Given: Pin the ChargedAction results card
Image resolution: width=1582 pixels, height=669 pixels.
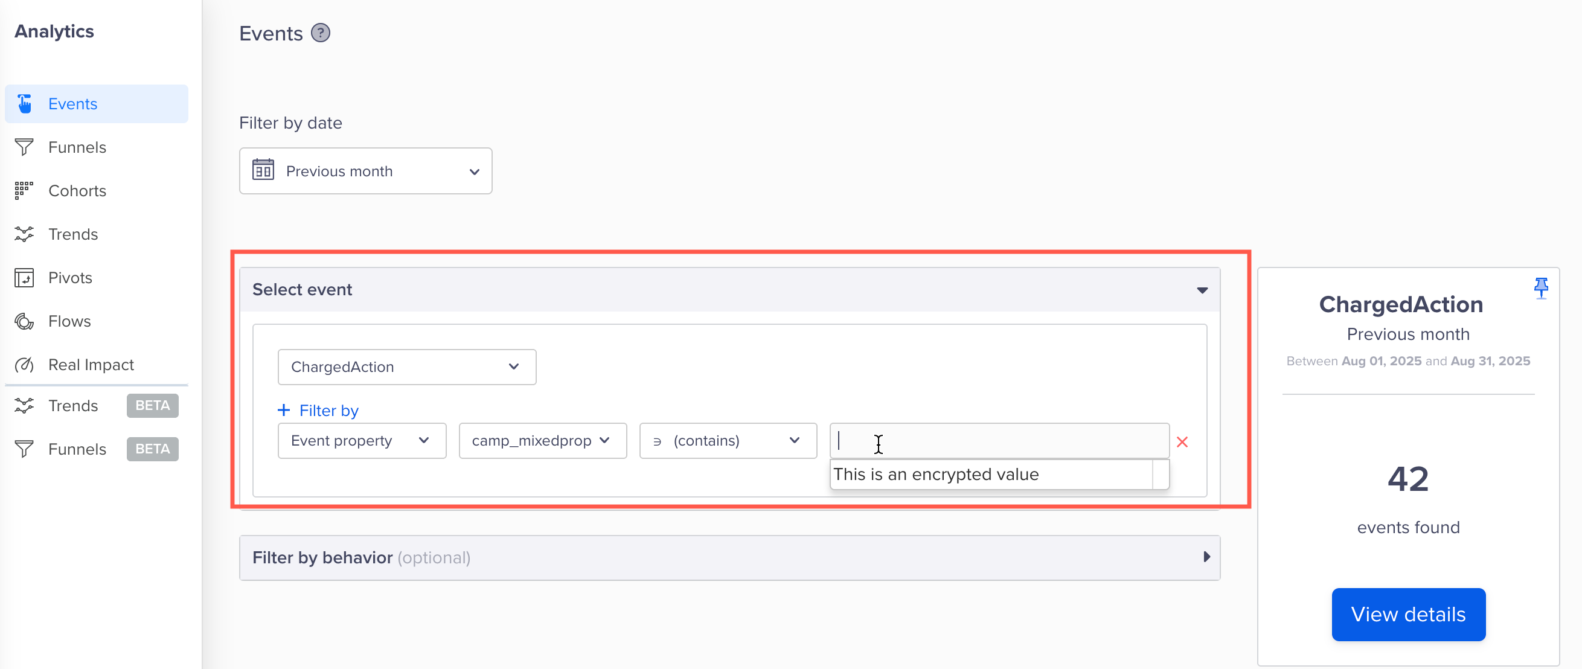Looking at the screenshot, I should pyautogui.click(x=1541, y=287).
